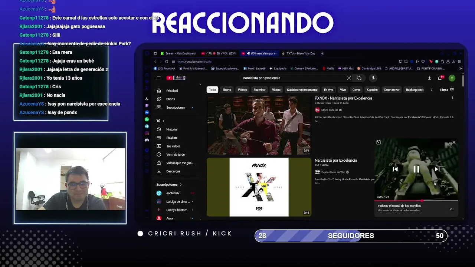This screenshot has width=475, height=267.
Task: Show more filter chips with right arrow
Action: [431, 90]
